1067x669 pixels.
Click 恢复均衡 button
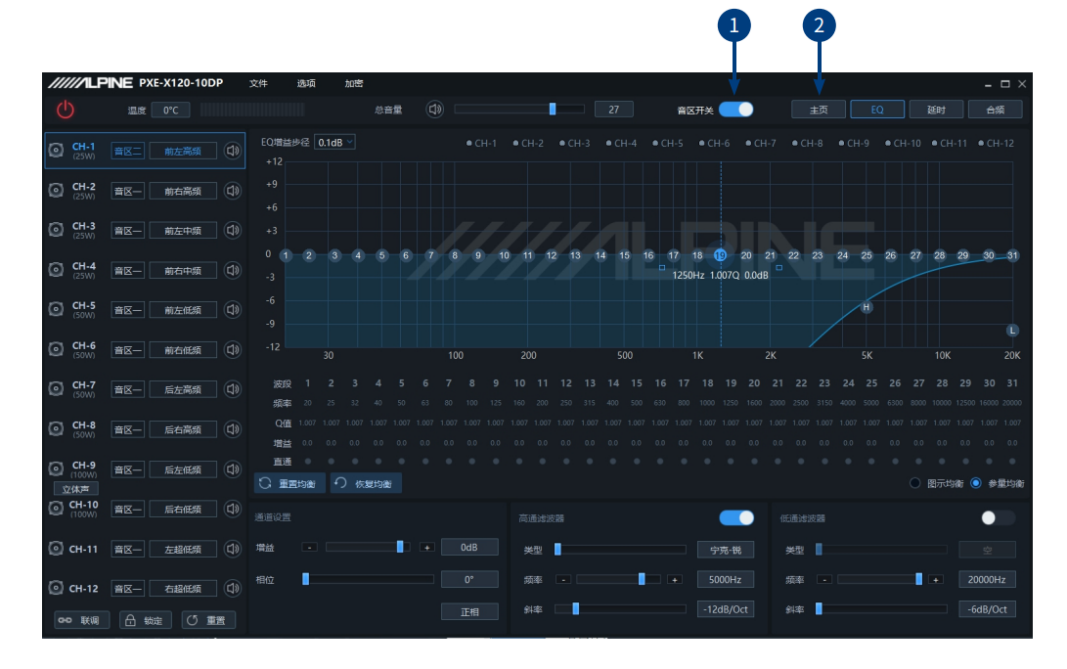pyautogui.click(x=366, y=483)
